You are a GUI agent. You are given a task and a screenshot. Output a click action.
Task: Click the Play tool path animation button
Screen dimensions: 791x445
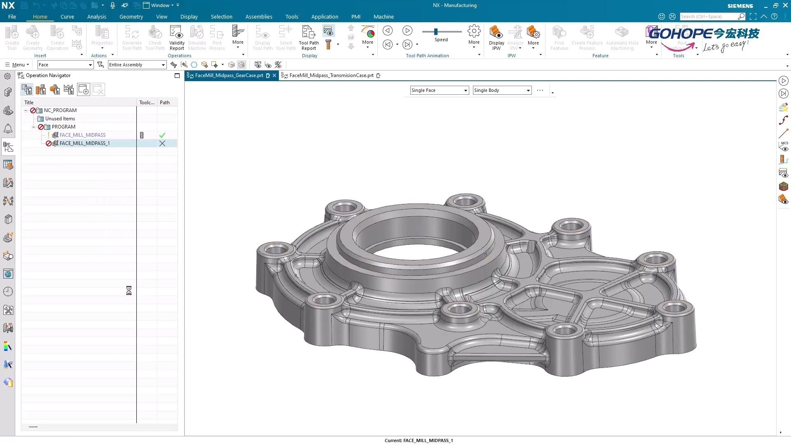pos(407,30)
